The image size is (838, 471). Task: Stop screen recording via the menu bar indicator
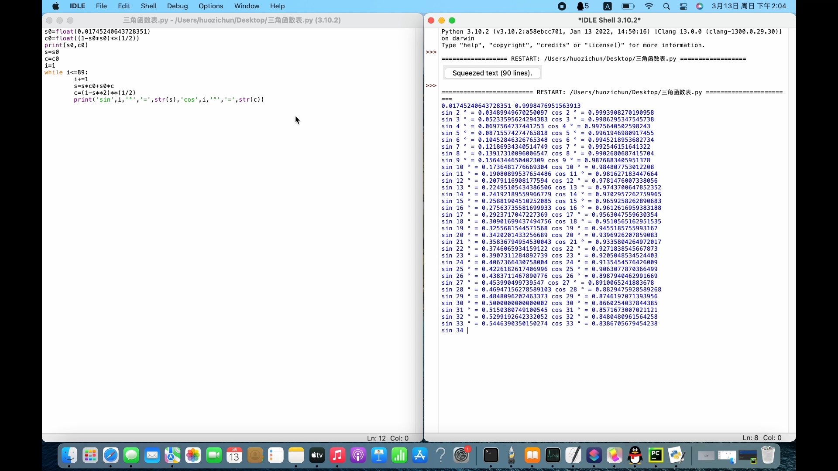coord(562,6)
